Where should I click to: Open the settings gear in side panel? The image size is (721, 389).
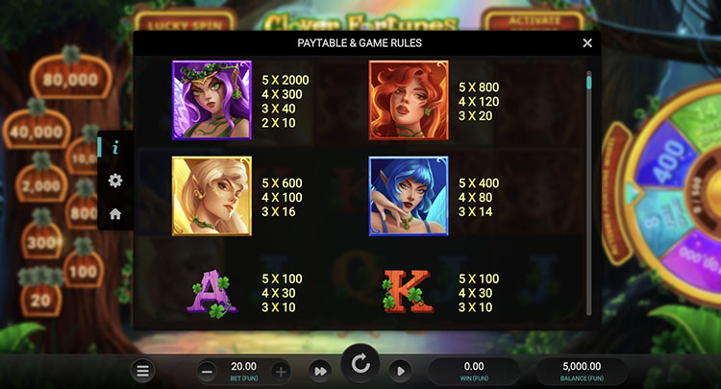[115, 181]
